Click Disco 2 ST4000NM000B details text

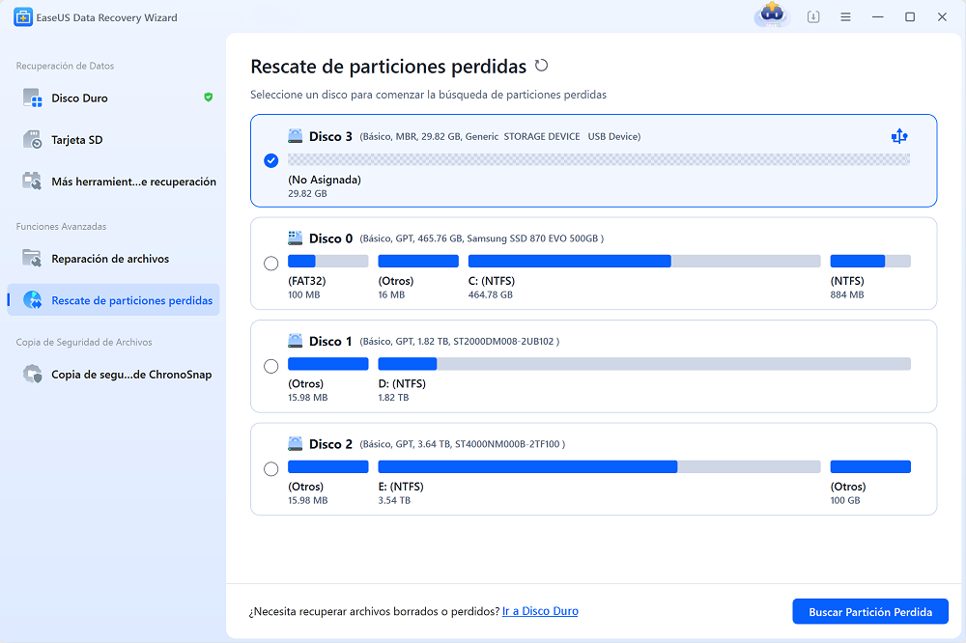coord(463,444)
